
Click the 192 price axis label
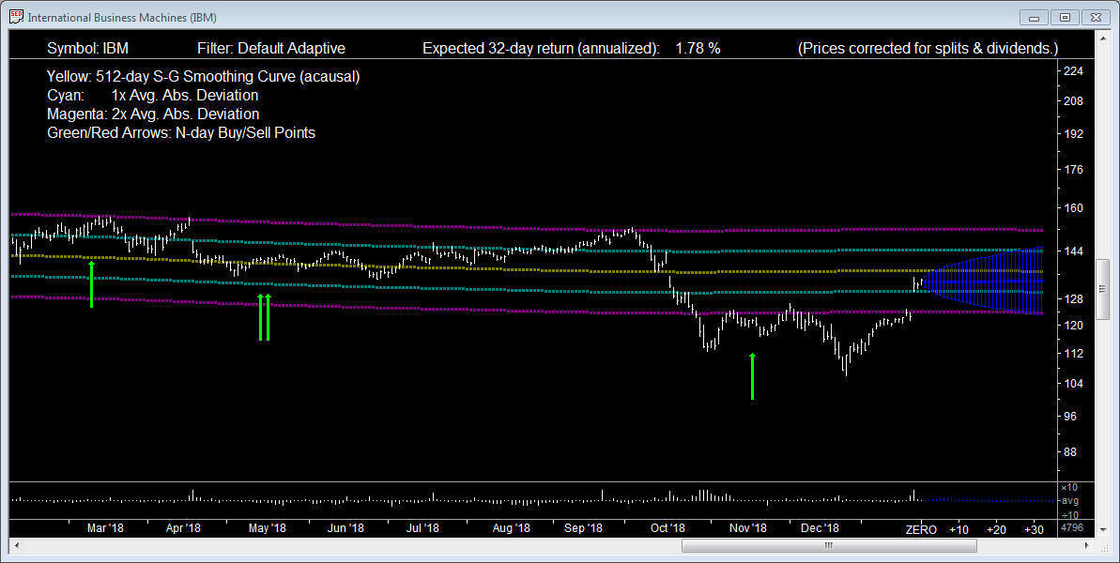(1074, 134)
